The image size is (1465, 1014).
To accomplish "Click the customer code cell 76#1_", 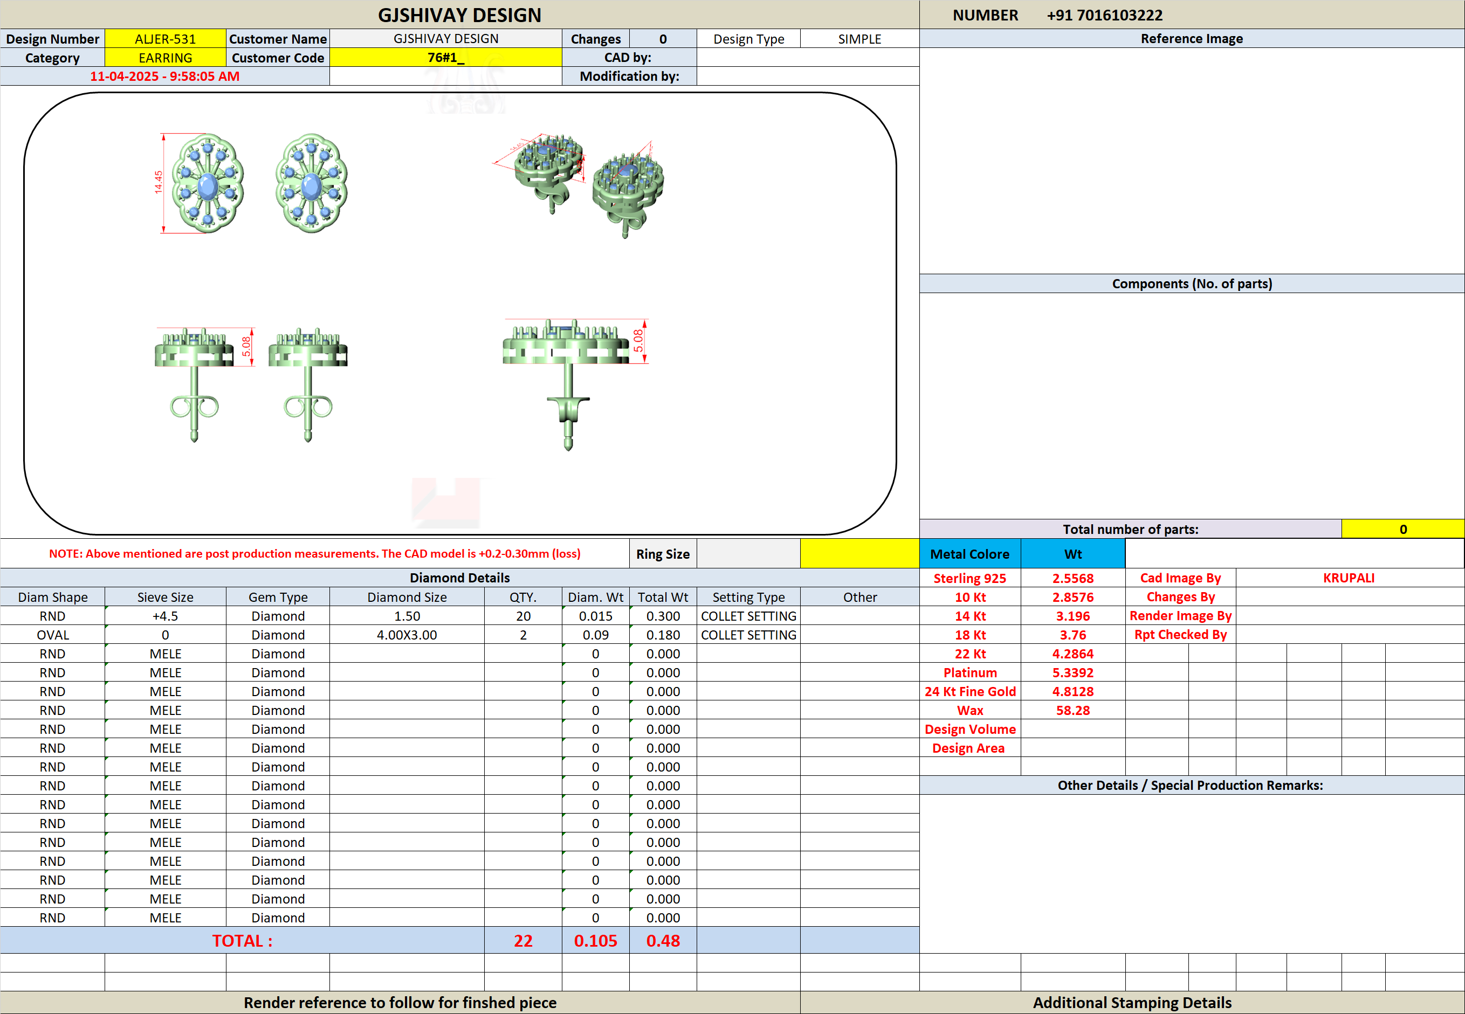I will coord(446,58).
